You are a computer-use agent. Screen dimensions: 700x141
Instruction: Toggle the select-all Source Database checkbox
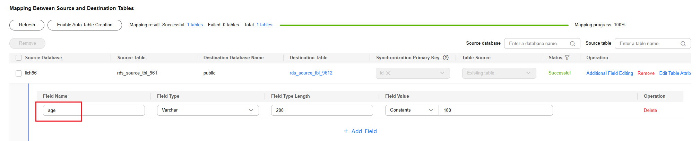[x=19, y=58]
